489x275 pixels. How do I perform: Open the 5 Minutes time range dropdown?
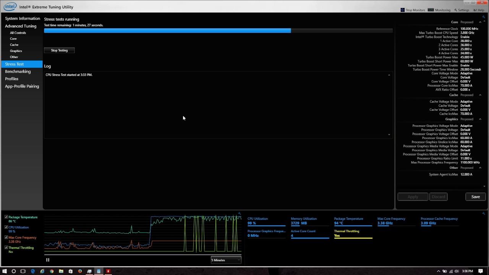[x=226, y=260]
